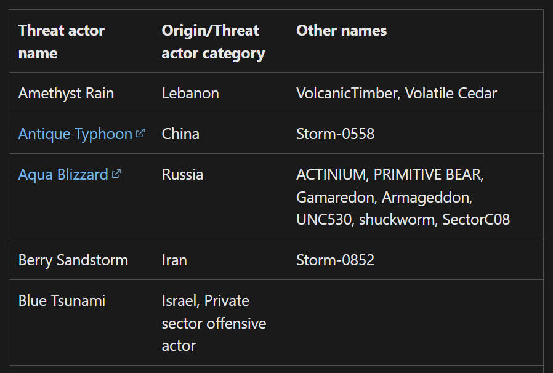Click external link icon beside Antique Typhoon
Screen dimensions: 553x373
point(140,134)
